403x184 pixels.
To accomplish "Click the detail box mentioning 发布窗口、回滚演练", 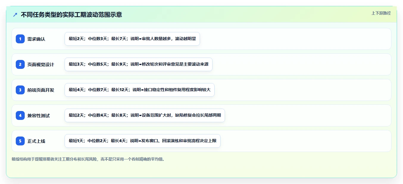I will click(x=143, y=141).
